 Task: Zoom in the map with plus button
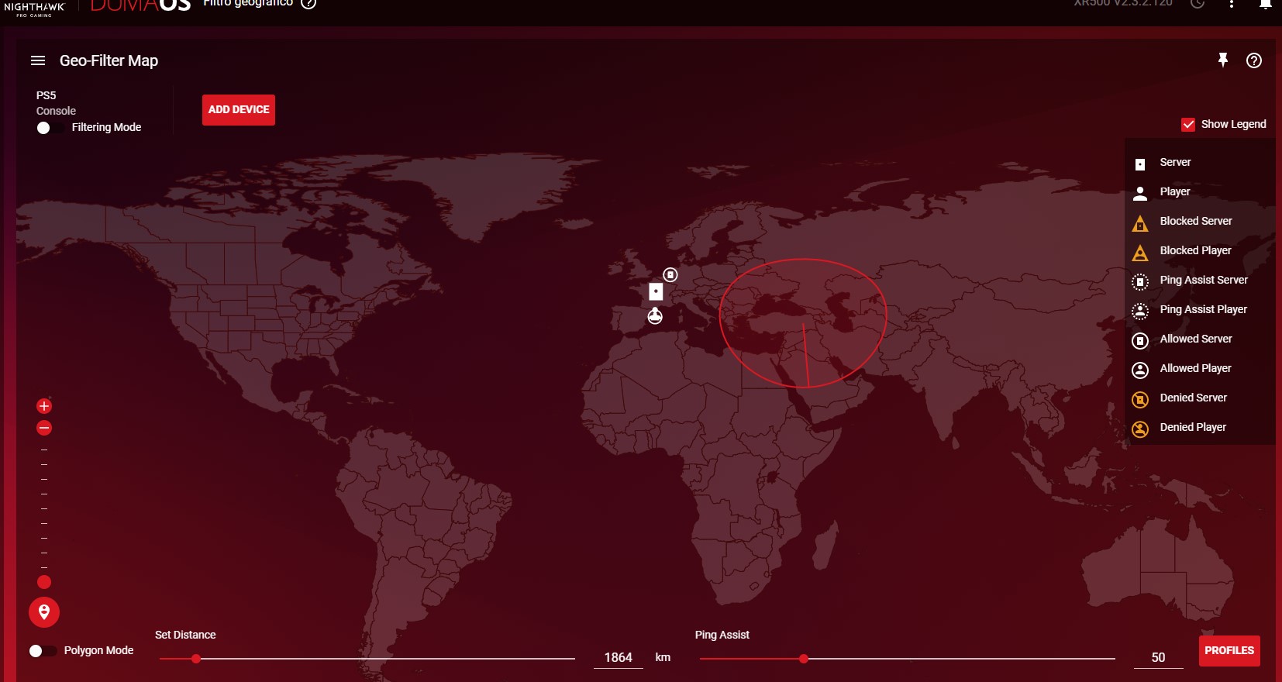pos(44,406)
